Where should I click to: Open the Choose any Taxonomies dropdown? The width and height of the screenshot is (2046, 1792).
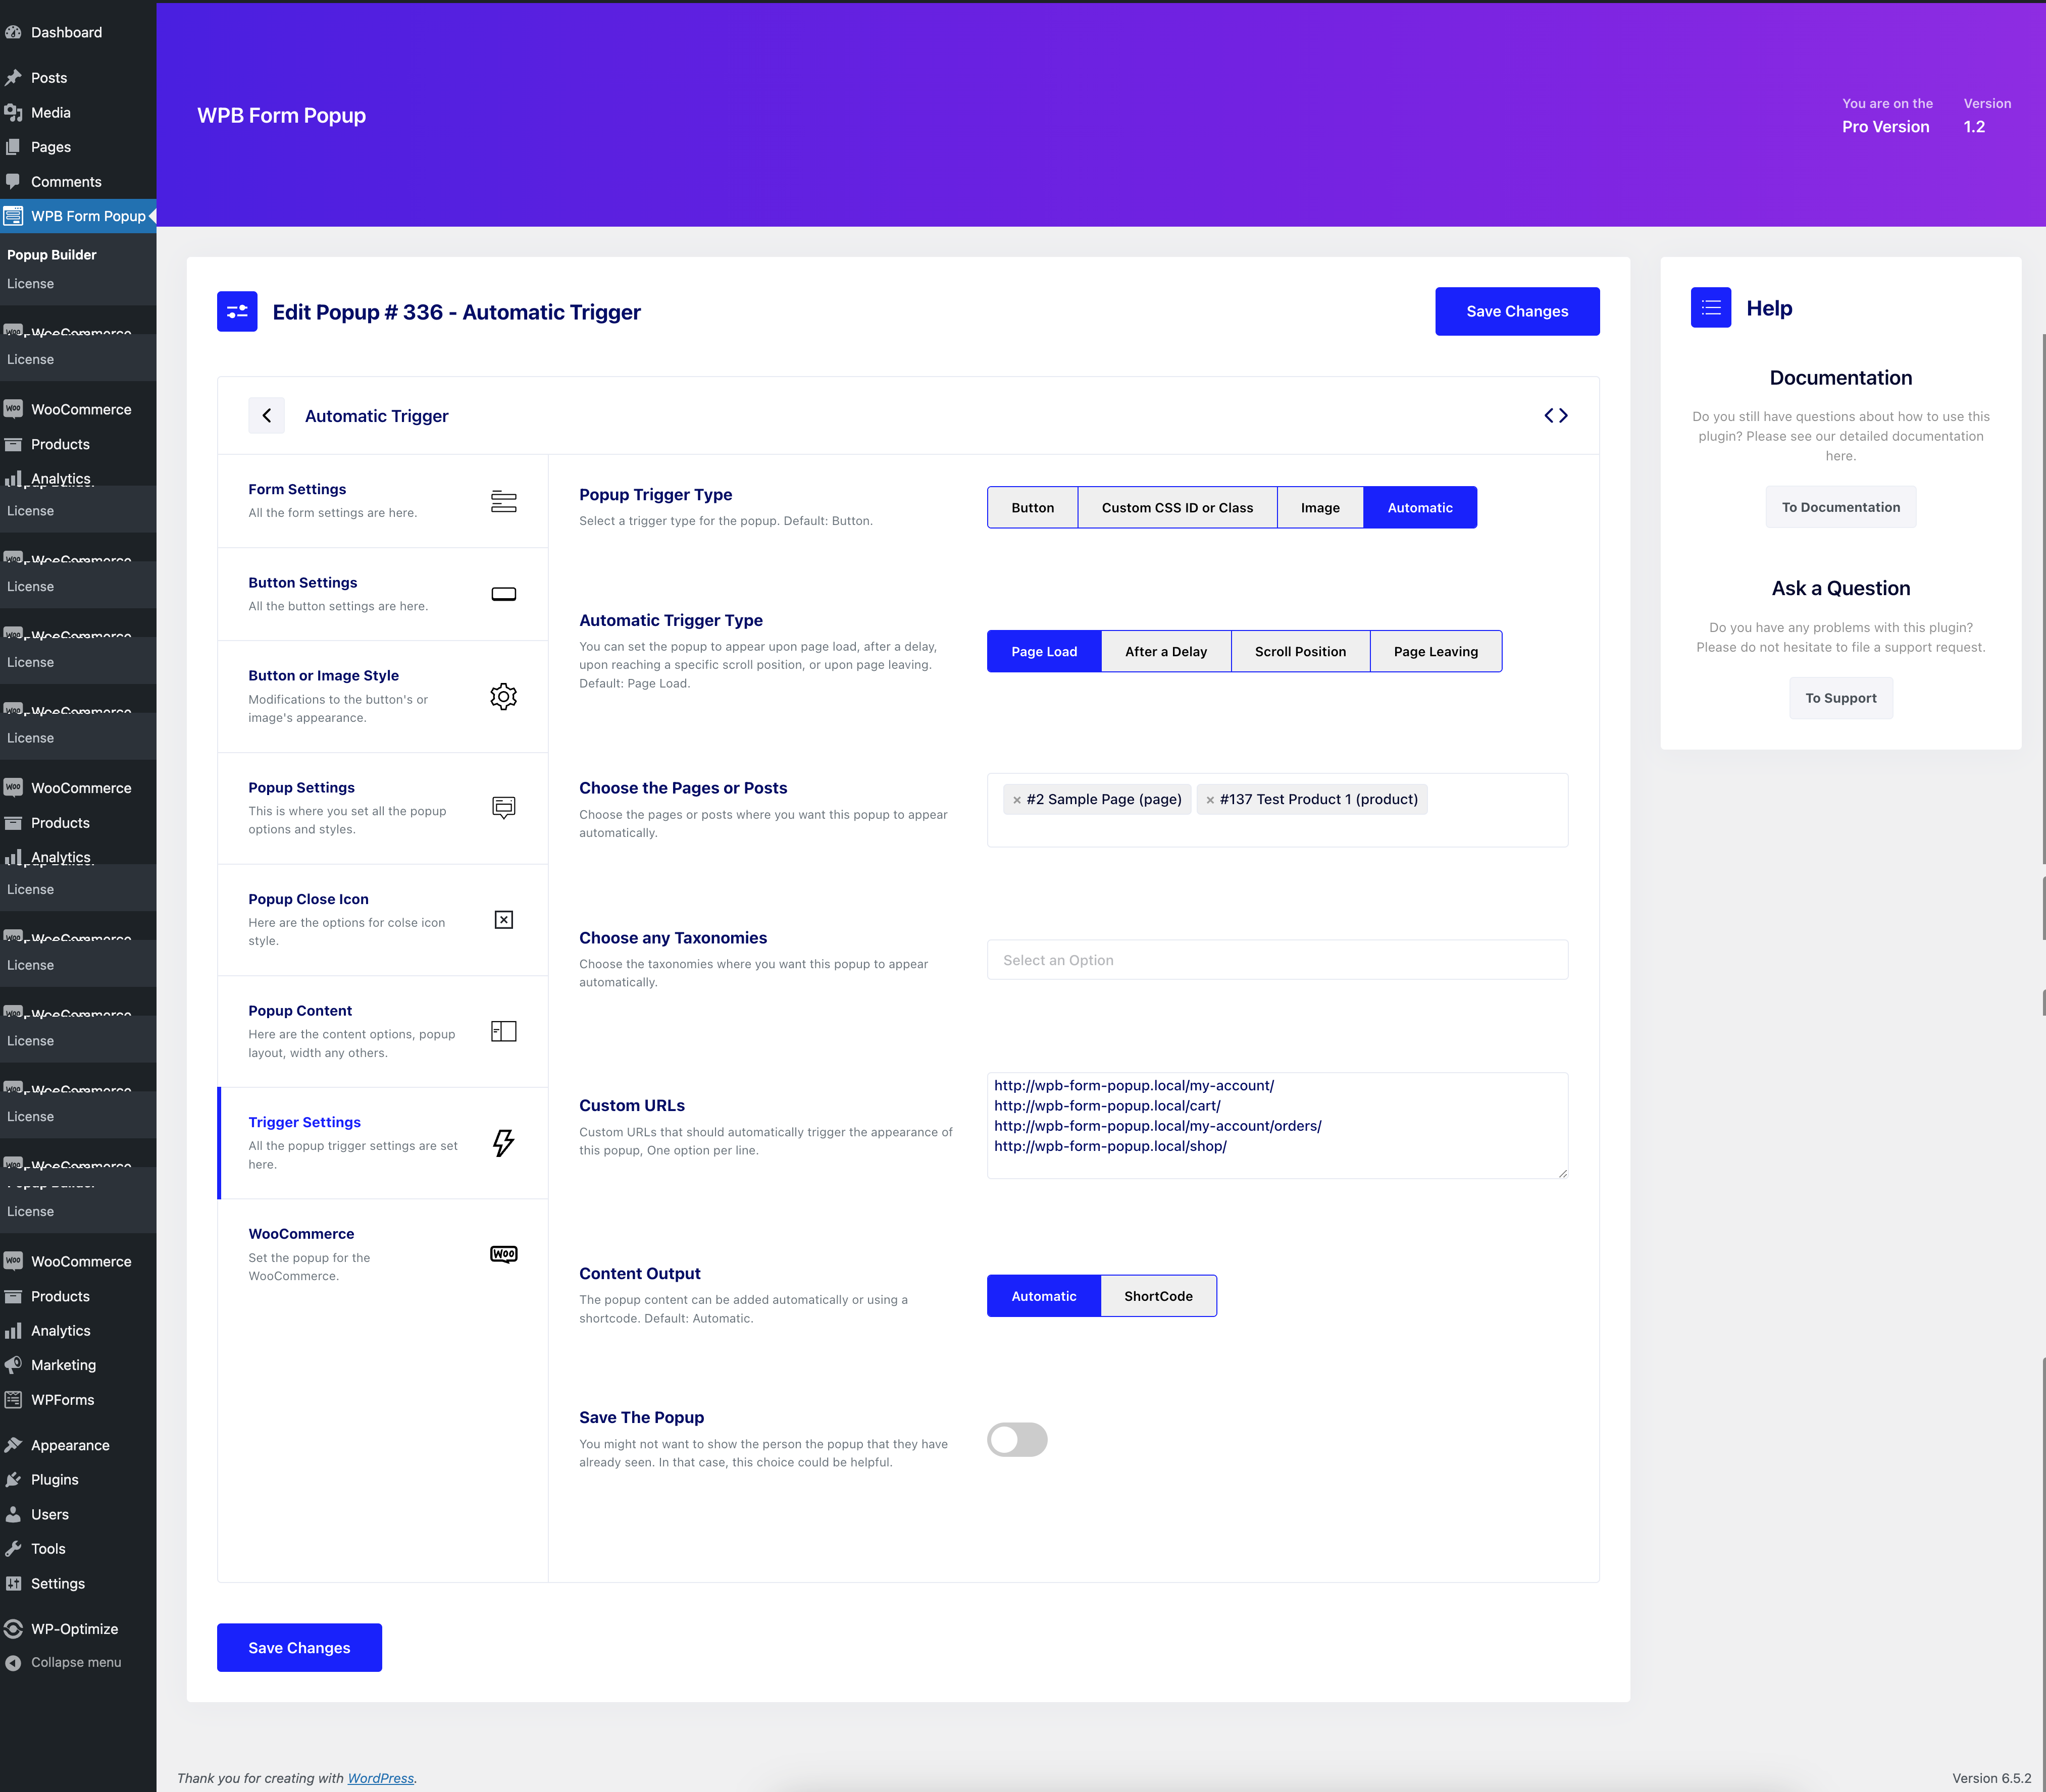(x=1276, y=960)
